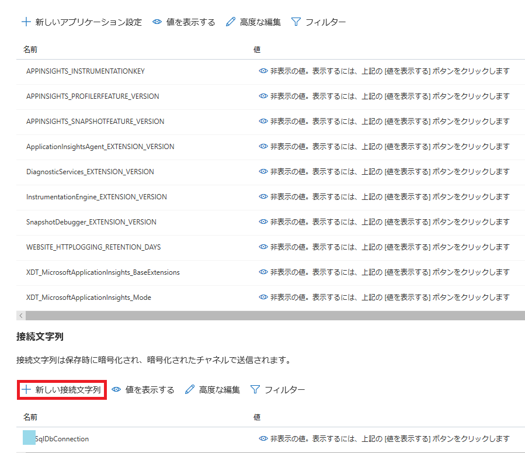Click hidden value text of WEBSITE_HTTPLOGGING_RETENTION_DAYS row
525x453 pixels.
coord(390,247)
